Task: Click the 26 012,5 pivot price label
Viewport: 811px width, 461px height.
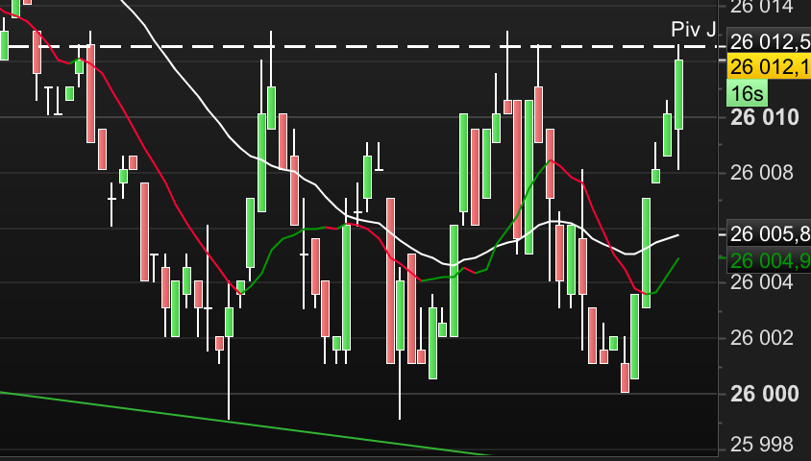Action: pyautogui.click(x=769, y=42)
